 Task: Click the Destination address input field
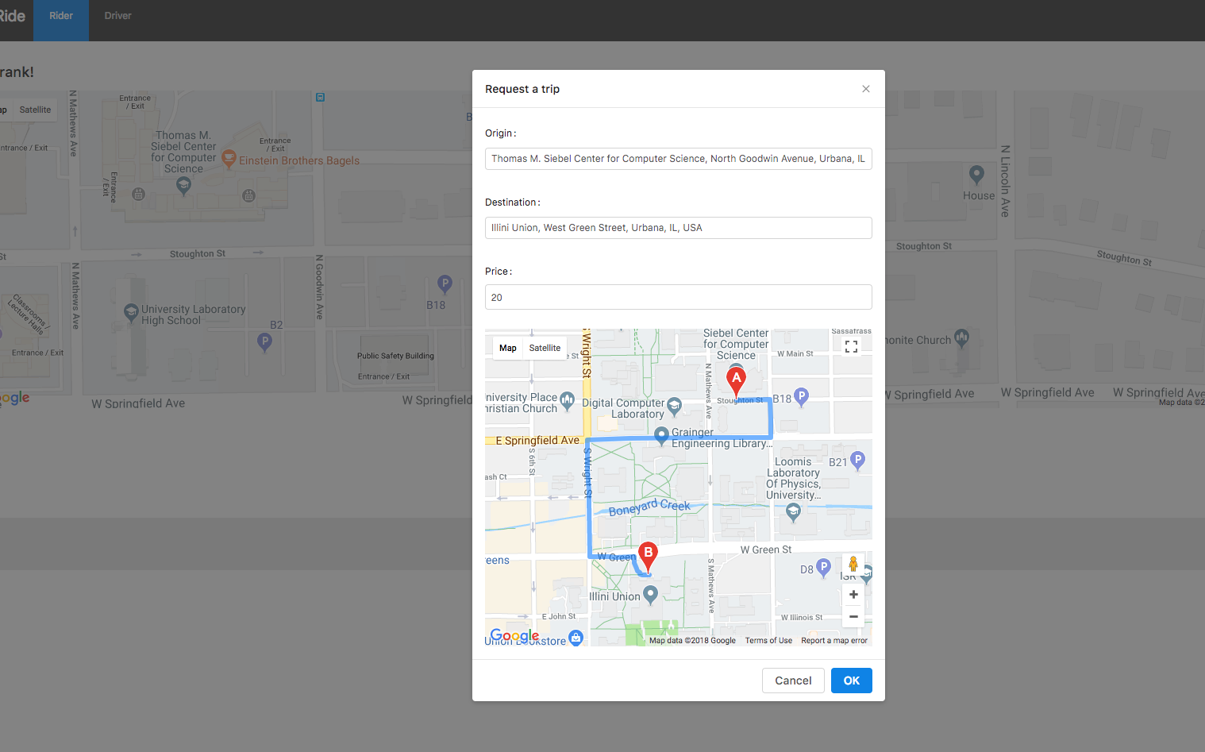pyautogui.click(x=679, y=228)
